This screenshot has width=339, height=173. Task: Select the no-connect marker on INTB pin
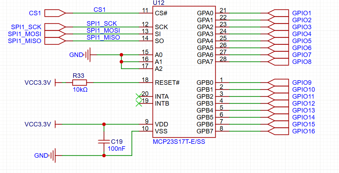tap(138, 104)
